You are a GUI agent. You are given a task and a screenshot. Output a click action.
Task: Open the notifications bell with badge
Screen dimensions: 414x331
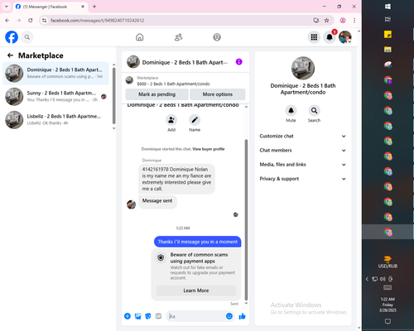click(330, 37)
